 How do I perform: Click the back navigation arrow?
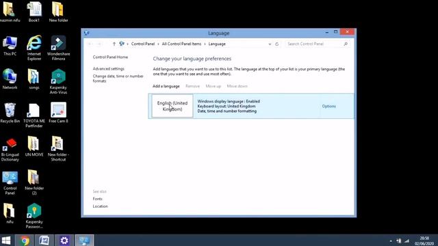[90, 44]
